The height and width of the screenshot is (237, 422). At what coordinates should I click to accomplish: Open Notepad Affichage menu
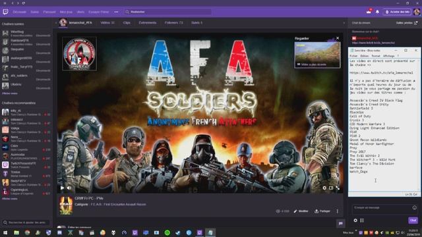(388, 56)
